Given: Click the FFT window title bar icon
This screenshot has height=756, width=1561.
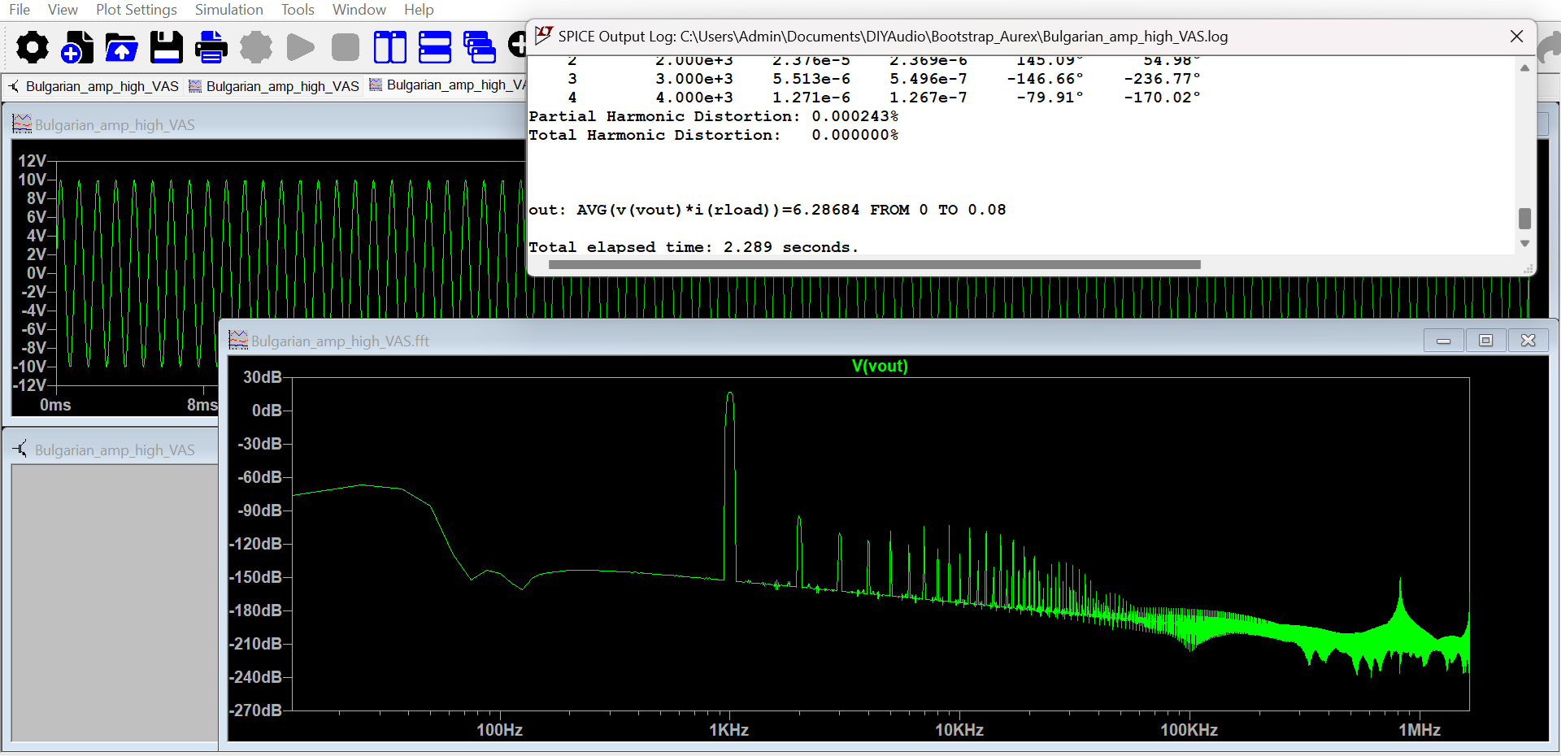Looking at the screenshot, I should click(x=237, y=341).
